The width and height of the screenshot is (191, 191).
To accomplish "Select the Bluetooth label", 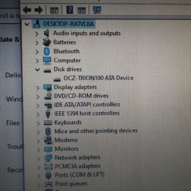I will click(x=66, y=51).
